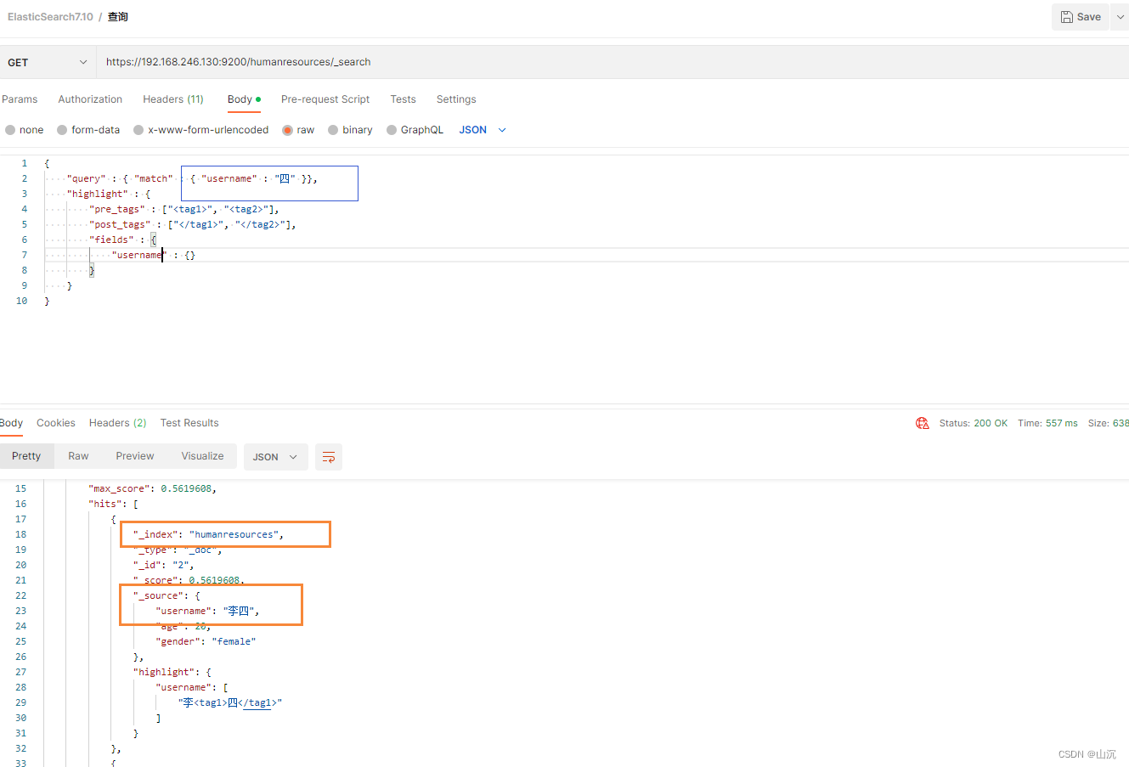Viewport: 1129px width, 767px height.
Task: Click the "highlight" line in request editor
Action: click(x=109, y=194)
